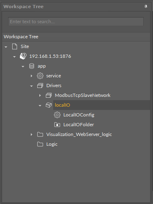Expand the ModbusTcpSlaveNetwork node
This screenshot has height=204, width=153.
point(40,95)
